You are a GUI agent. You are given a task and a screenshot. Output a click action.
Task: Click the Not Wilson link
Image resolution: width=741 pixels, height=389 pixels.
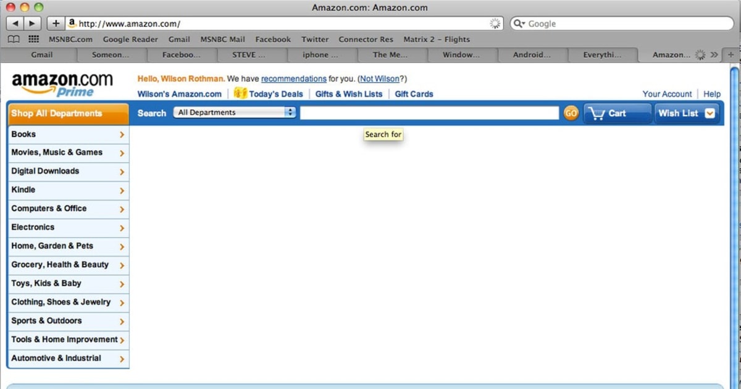pyautogui.click(x=380, y=79)
